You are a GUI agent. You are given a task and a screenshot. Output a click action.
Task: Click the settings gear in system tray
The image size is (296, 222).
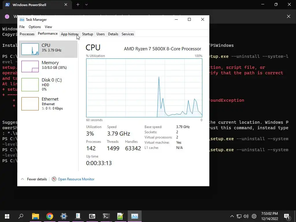(254, 216)
